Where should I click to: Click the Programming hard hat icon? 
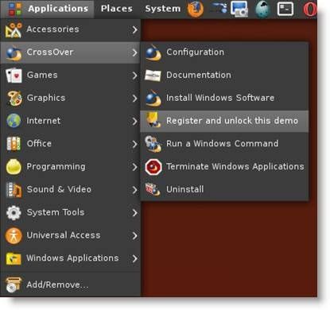[x=14, y=167]
